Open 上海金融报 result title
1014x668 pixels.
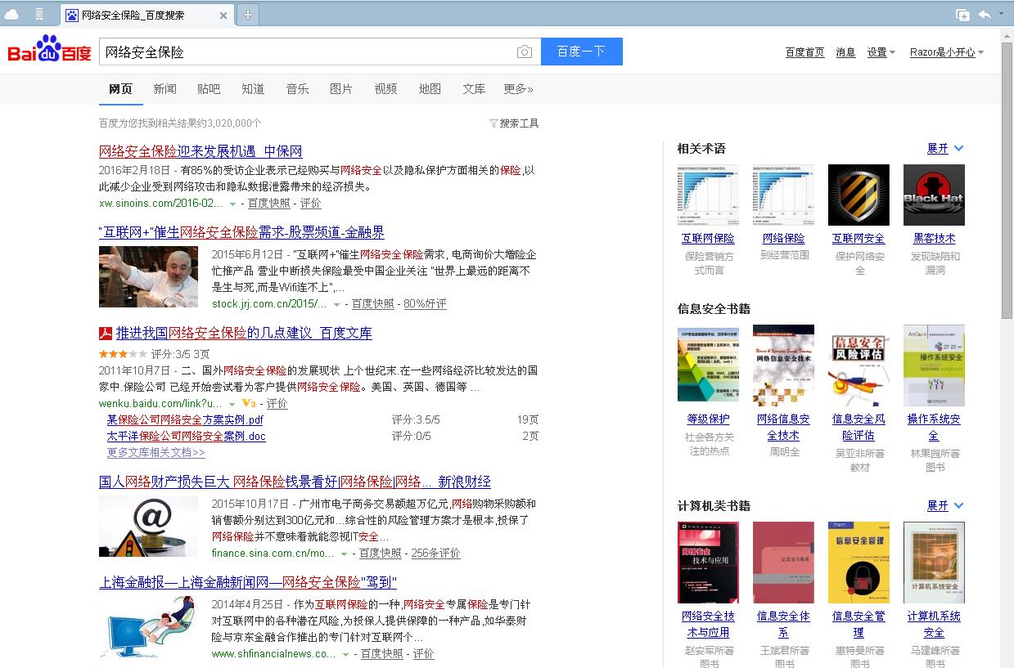248,582
